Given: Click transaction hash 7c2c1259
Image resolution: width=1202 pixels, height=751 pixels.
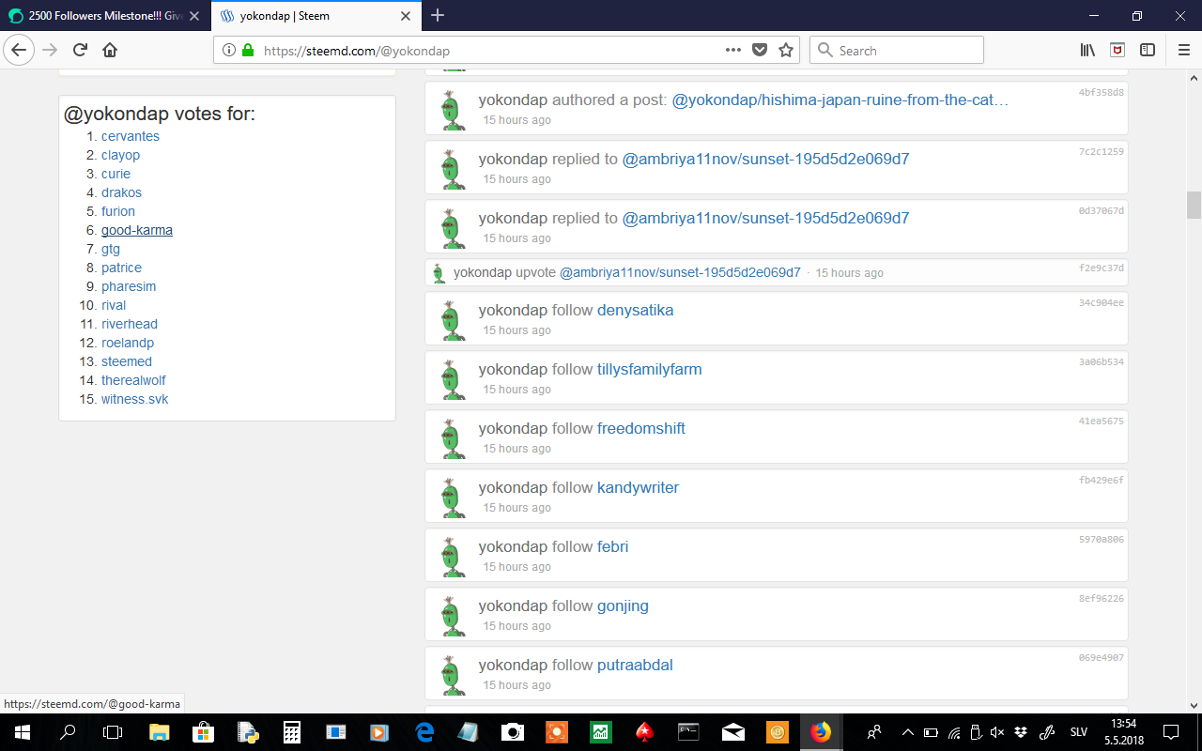Looking at the screenshot, I should [x=1101, y=151].
